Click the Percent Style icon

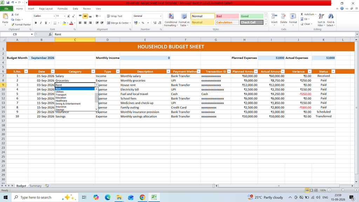point(143,23)
